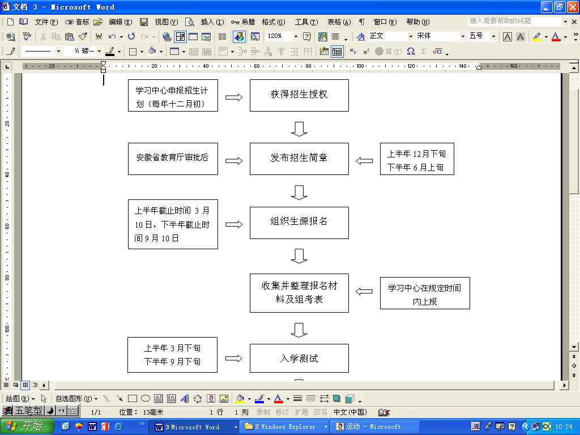This screenshot has width=580, height=435.
Task: Click the Insert Excel Worksheet icon
Action: click(206, 36)
